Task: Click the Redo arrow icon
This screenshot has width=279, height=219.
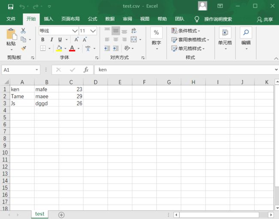Action: coord(36,7)
